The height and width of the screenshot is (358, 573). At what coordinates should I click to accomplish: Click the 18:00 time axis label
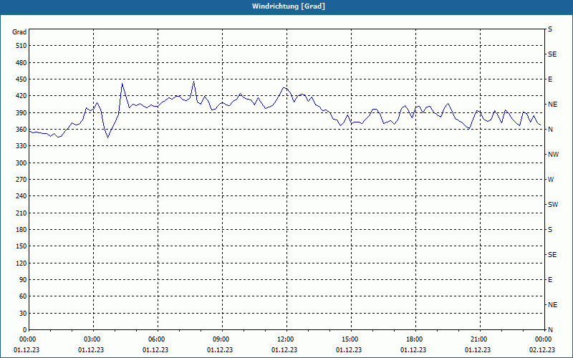415,339
